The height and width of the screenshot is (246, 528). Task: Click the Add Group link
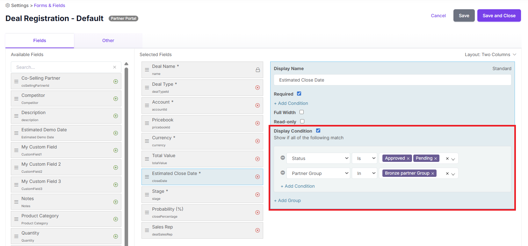[x=287, y=200]
